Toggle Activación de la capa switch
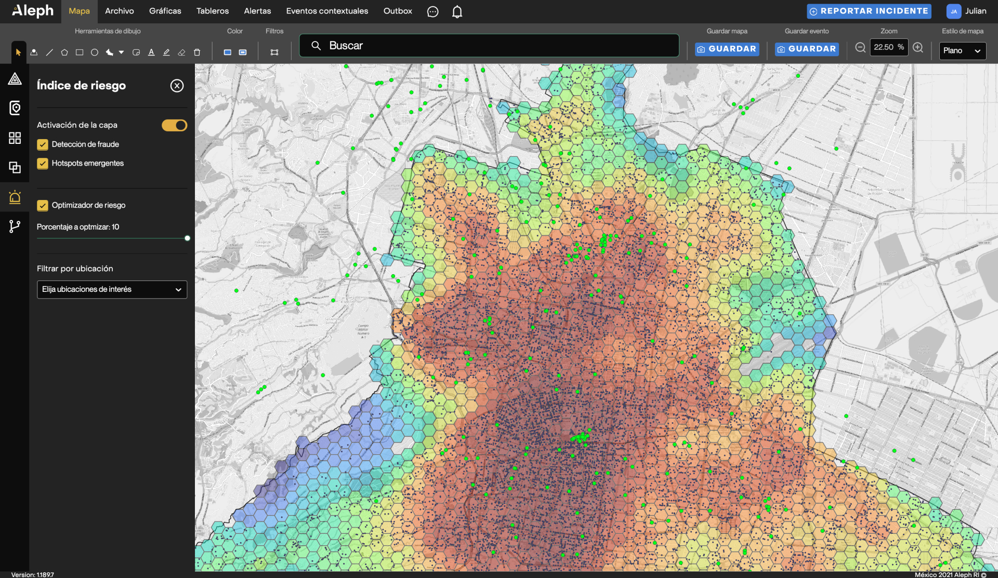The height and width of the screenshot is (578, 998). (x=174, y=125)
